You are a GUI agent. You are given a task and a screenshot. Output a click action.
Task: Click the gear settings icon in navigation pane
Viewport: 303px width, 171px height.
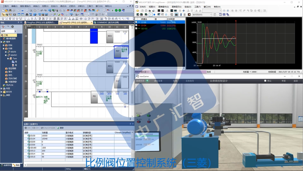click(x=13, y=26)
